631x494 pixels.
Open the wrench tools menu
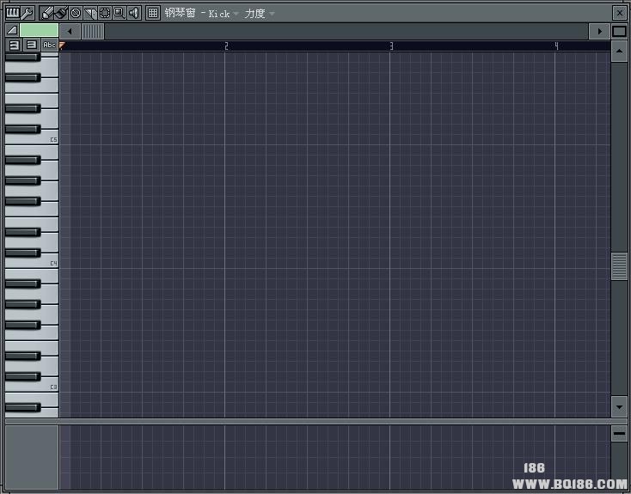click(27, 13)
